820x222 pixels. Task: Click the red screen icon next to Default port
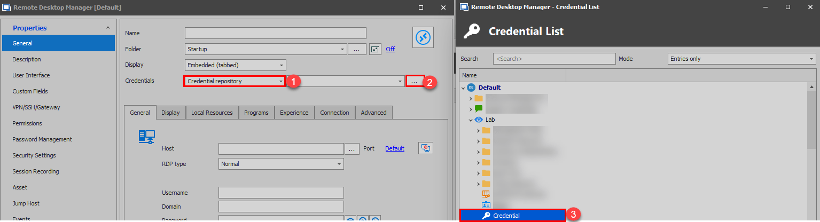(426, 148)
